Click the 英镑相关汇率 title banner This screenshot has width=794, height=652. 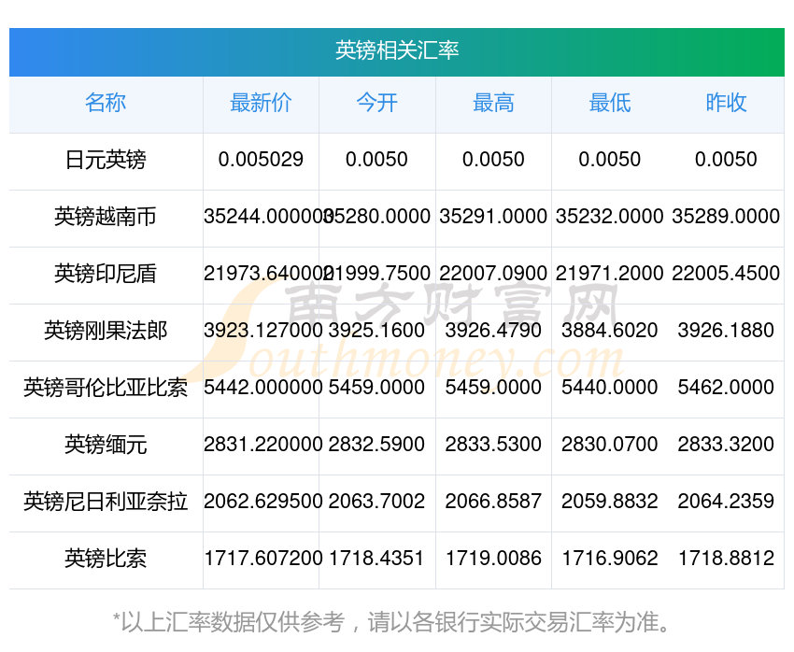tap(397, 51)
